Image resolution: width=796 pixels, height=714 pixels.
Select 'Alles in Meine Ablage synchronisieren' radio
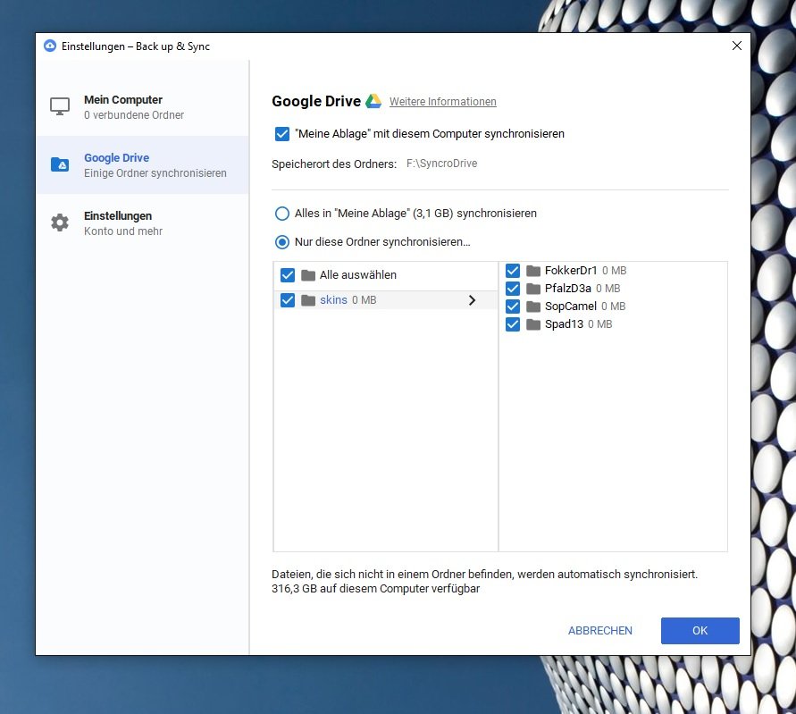[282, 214]
